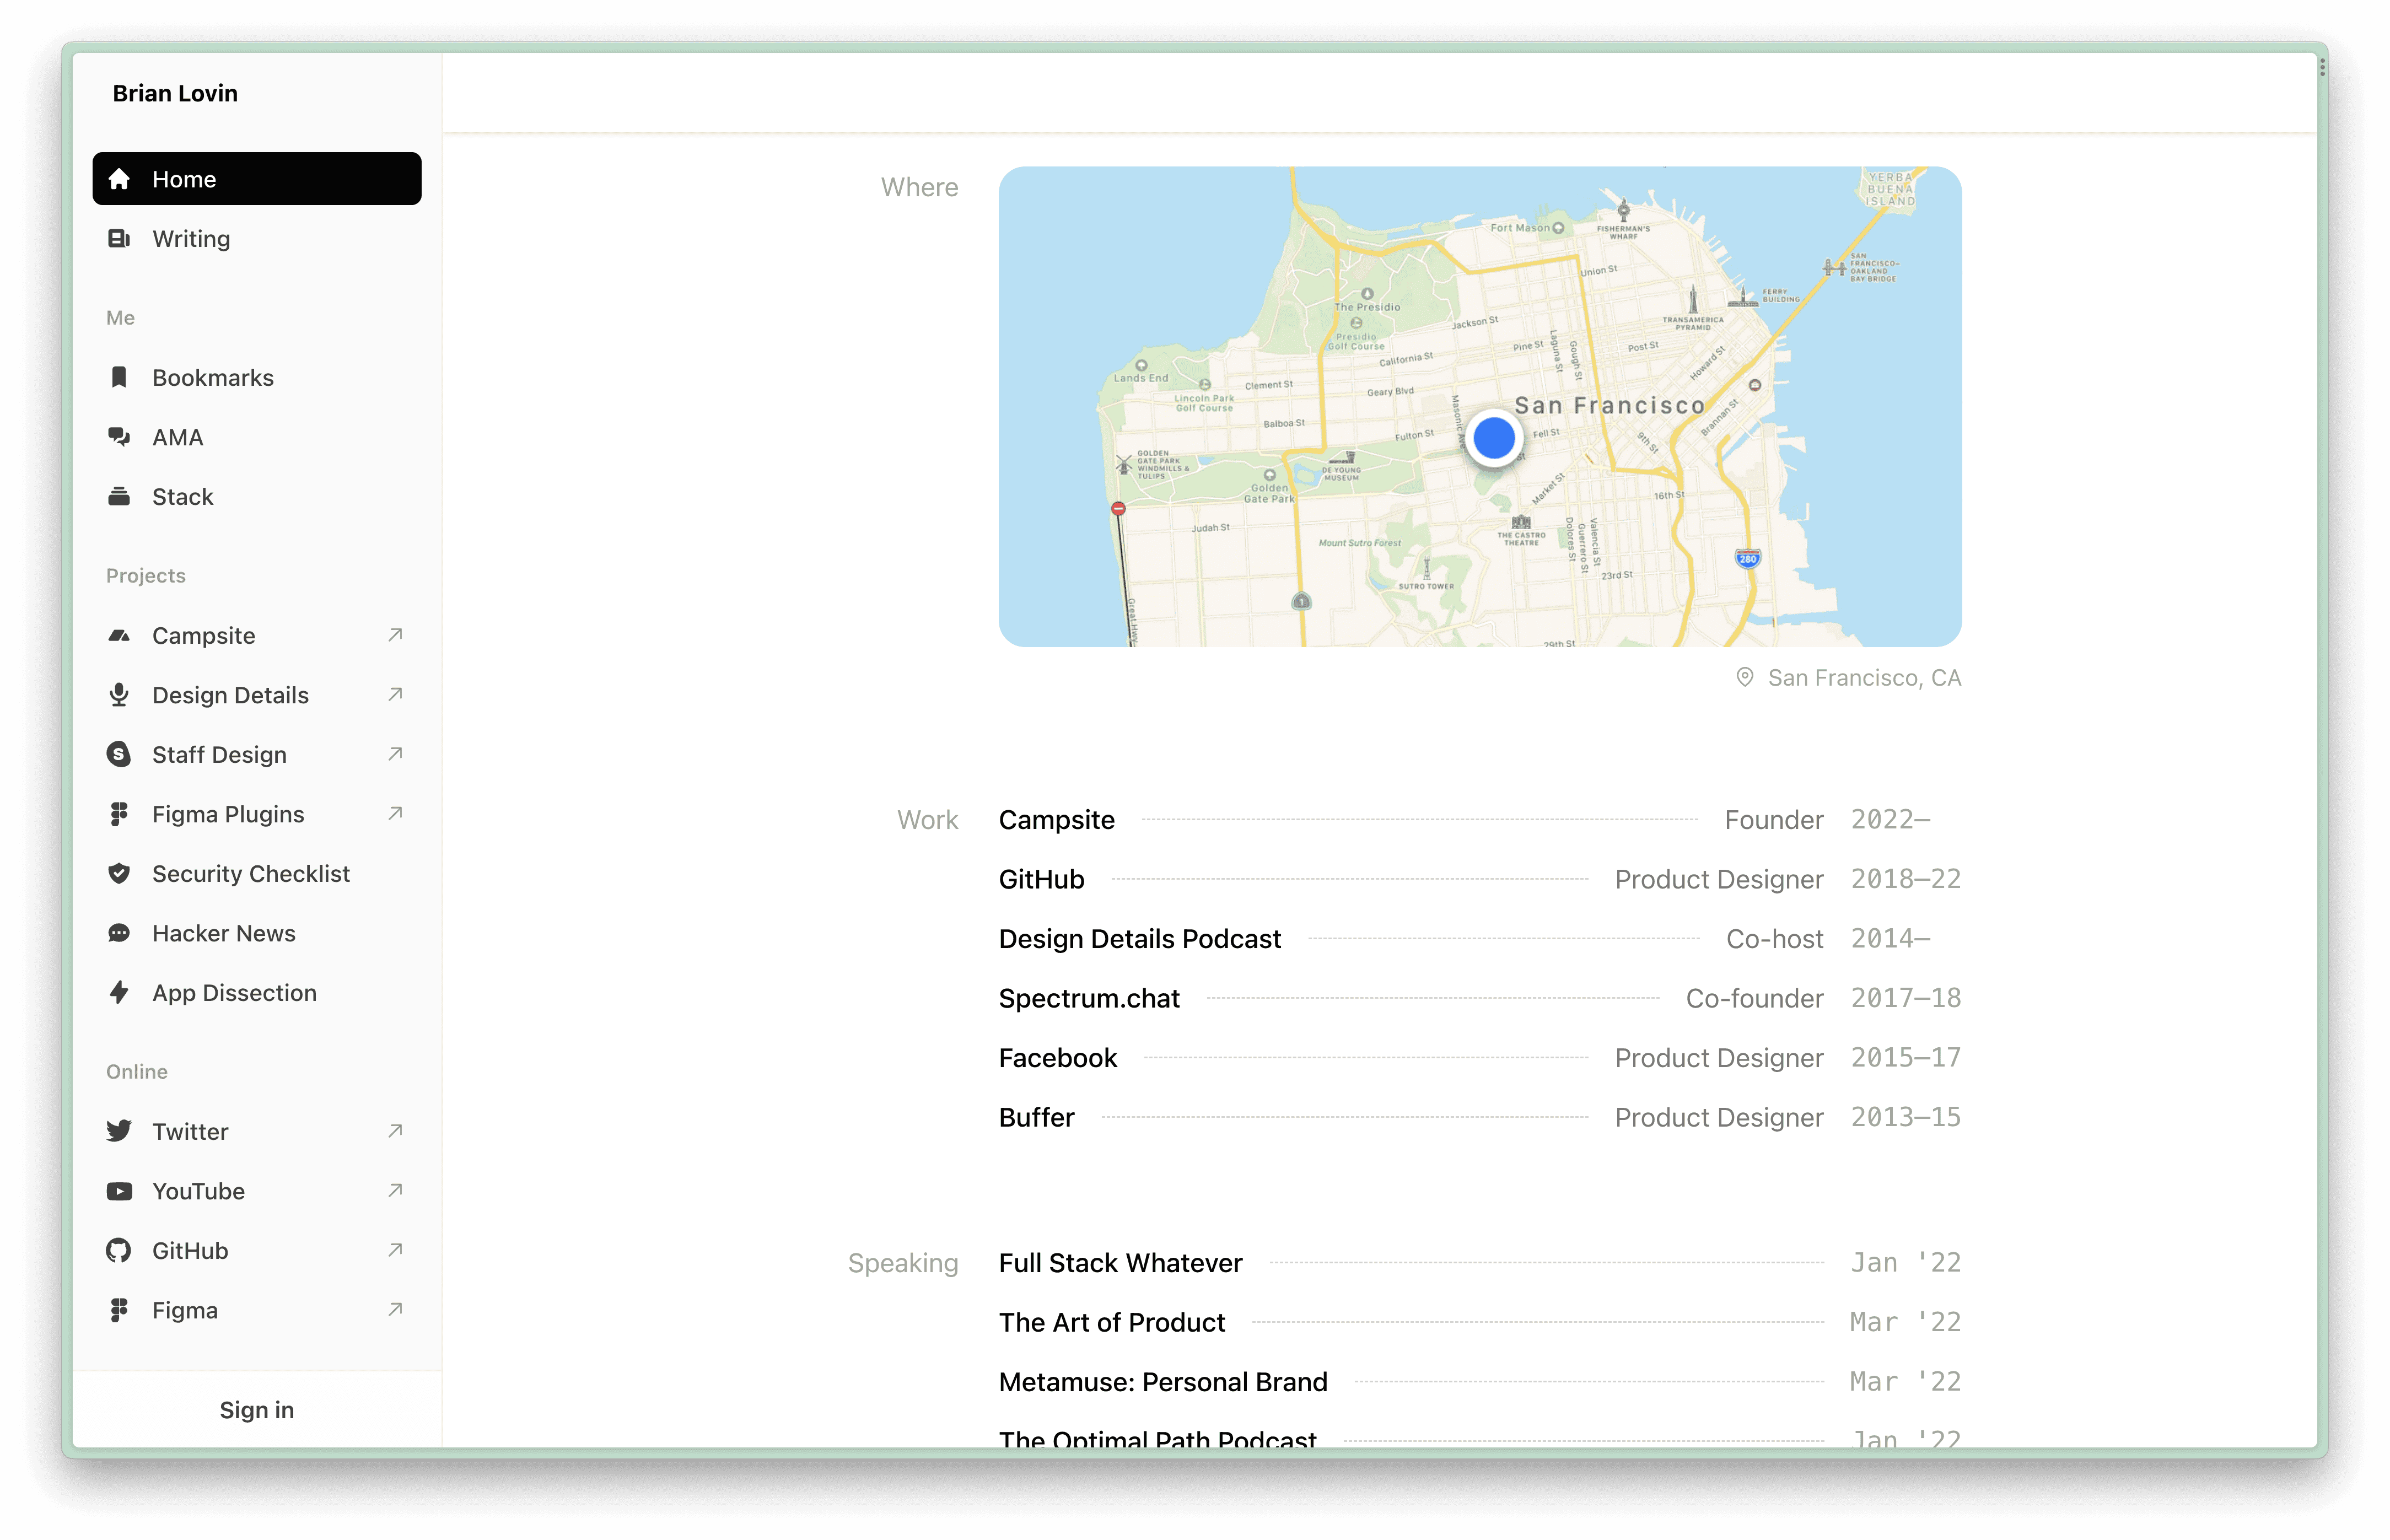Open GitHub entry in Work list
The width and height of the screenshot is (2390, 1540).
1041,879
